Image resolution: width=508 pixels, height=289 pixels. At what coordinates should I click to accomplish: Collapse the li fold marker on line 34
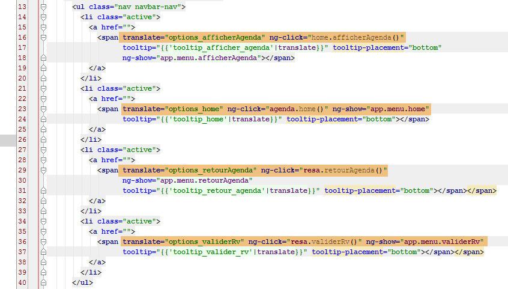point(43,221)
